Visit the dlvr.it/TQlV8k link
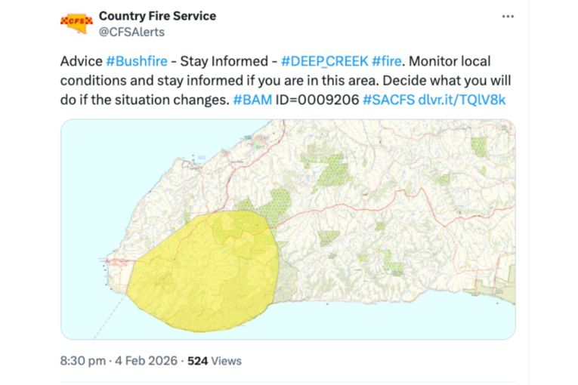 (462, 100)
